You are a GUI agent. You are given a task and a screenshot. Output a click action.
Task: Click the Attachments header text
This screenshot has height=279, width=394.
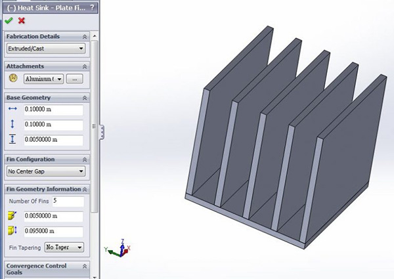pos(25,66)
